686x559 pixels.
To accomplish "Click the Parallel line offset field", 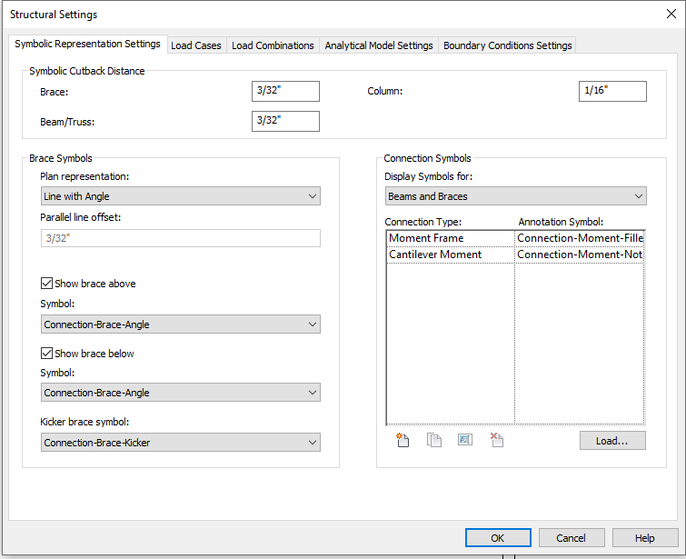I will pyautogui.click(x=181, y=238).
